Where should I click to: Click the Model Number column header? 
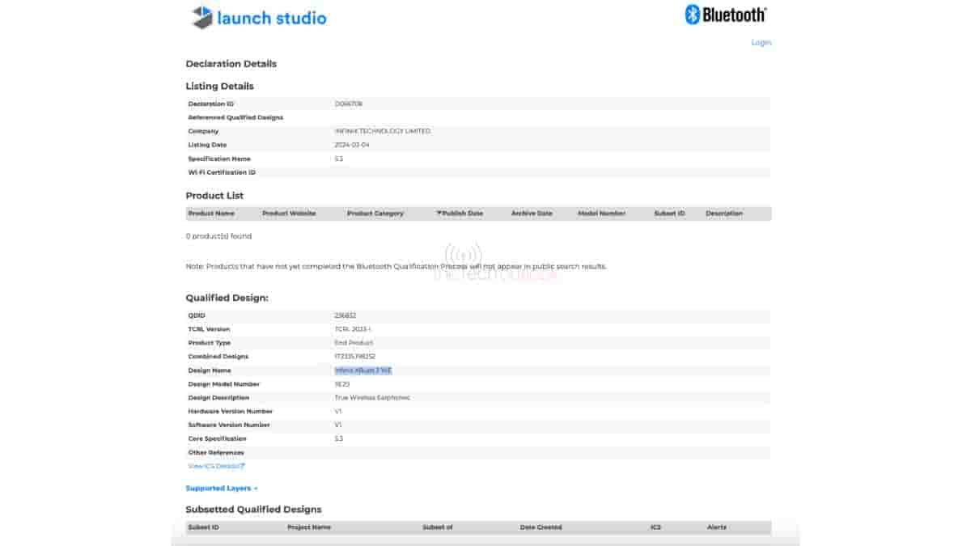coord(601,214)
